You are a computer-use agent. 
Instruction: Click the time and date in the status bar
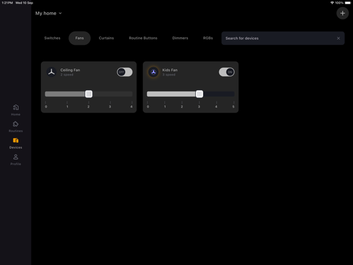tap(17, 3)
